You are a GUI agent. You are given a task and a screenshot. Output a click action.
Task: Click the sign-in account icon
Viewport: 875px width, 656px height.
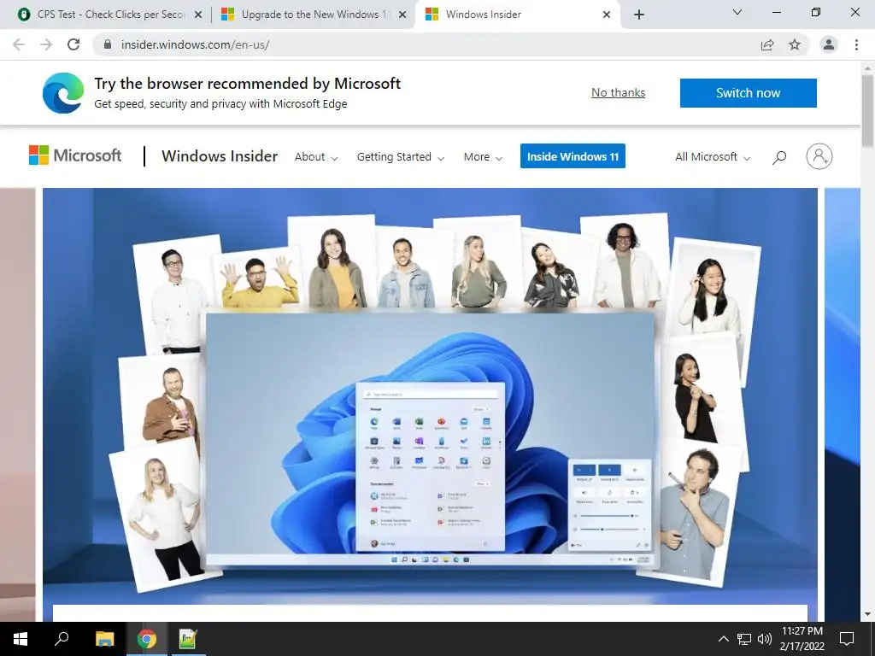click(x=819, y=157)
